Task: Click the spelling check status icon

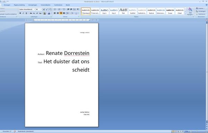Action: [x=15, y=131]
